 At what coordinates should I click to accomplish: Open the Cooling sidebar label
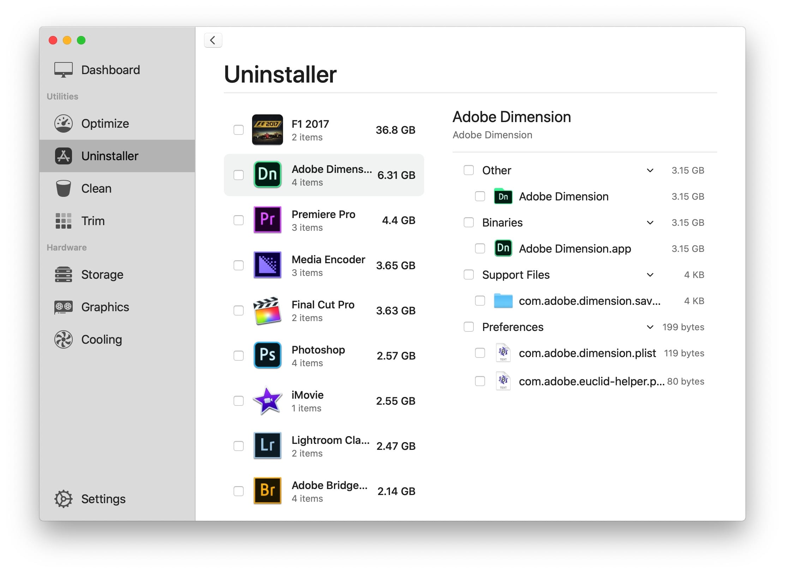point(102,339)
